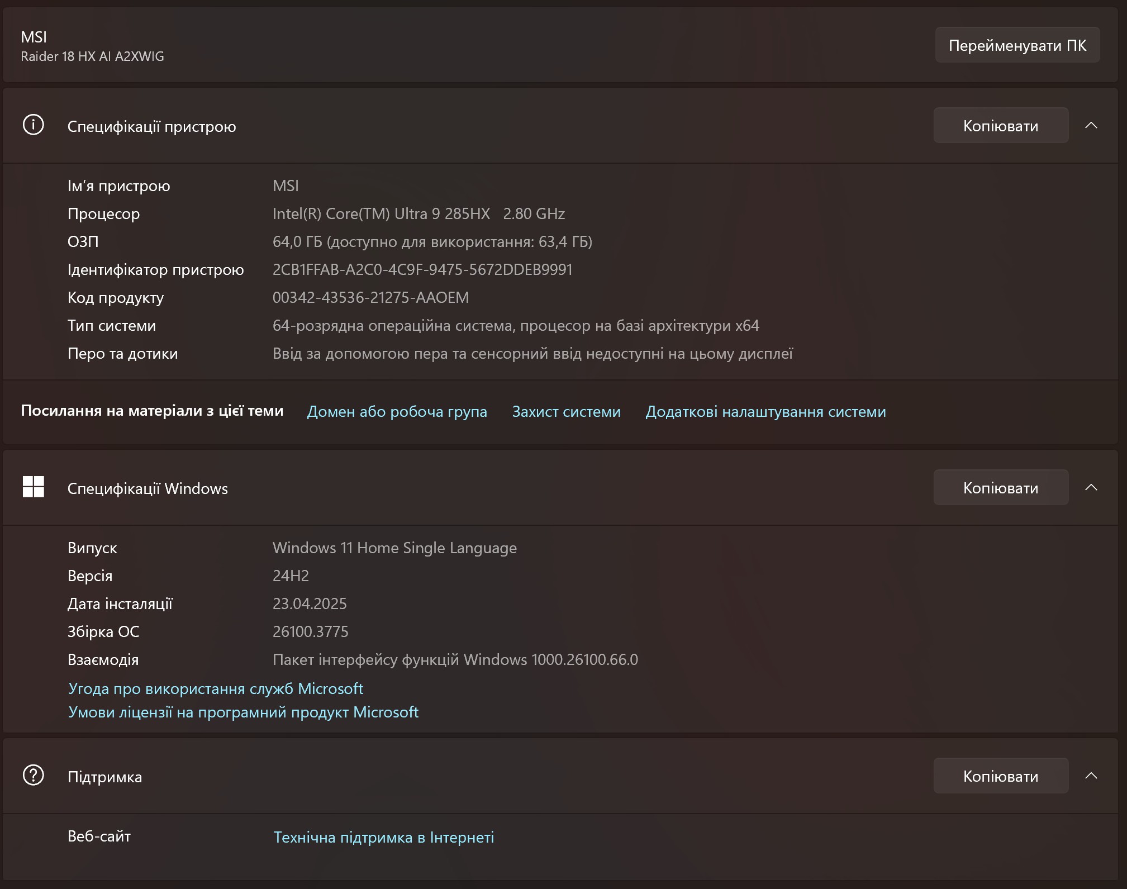Click the Підтримка header title
The height and width of the screenshot is (889, 1127).
click(104, 777)
